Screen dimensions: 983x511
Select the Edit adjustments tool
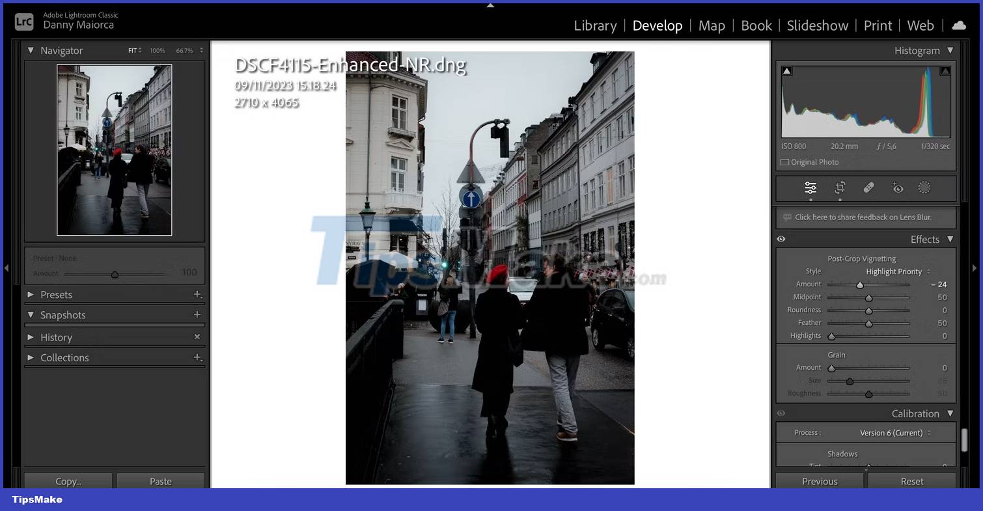tap(810, 188)
